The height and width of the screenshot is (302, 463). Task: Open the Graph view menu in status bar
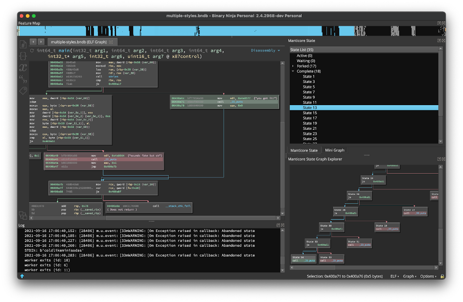click(409, 276)
